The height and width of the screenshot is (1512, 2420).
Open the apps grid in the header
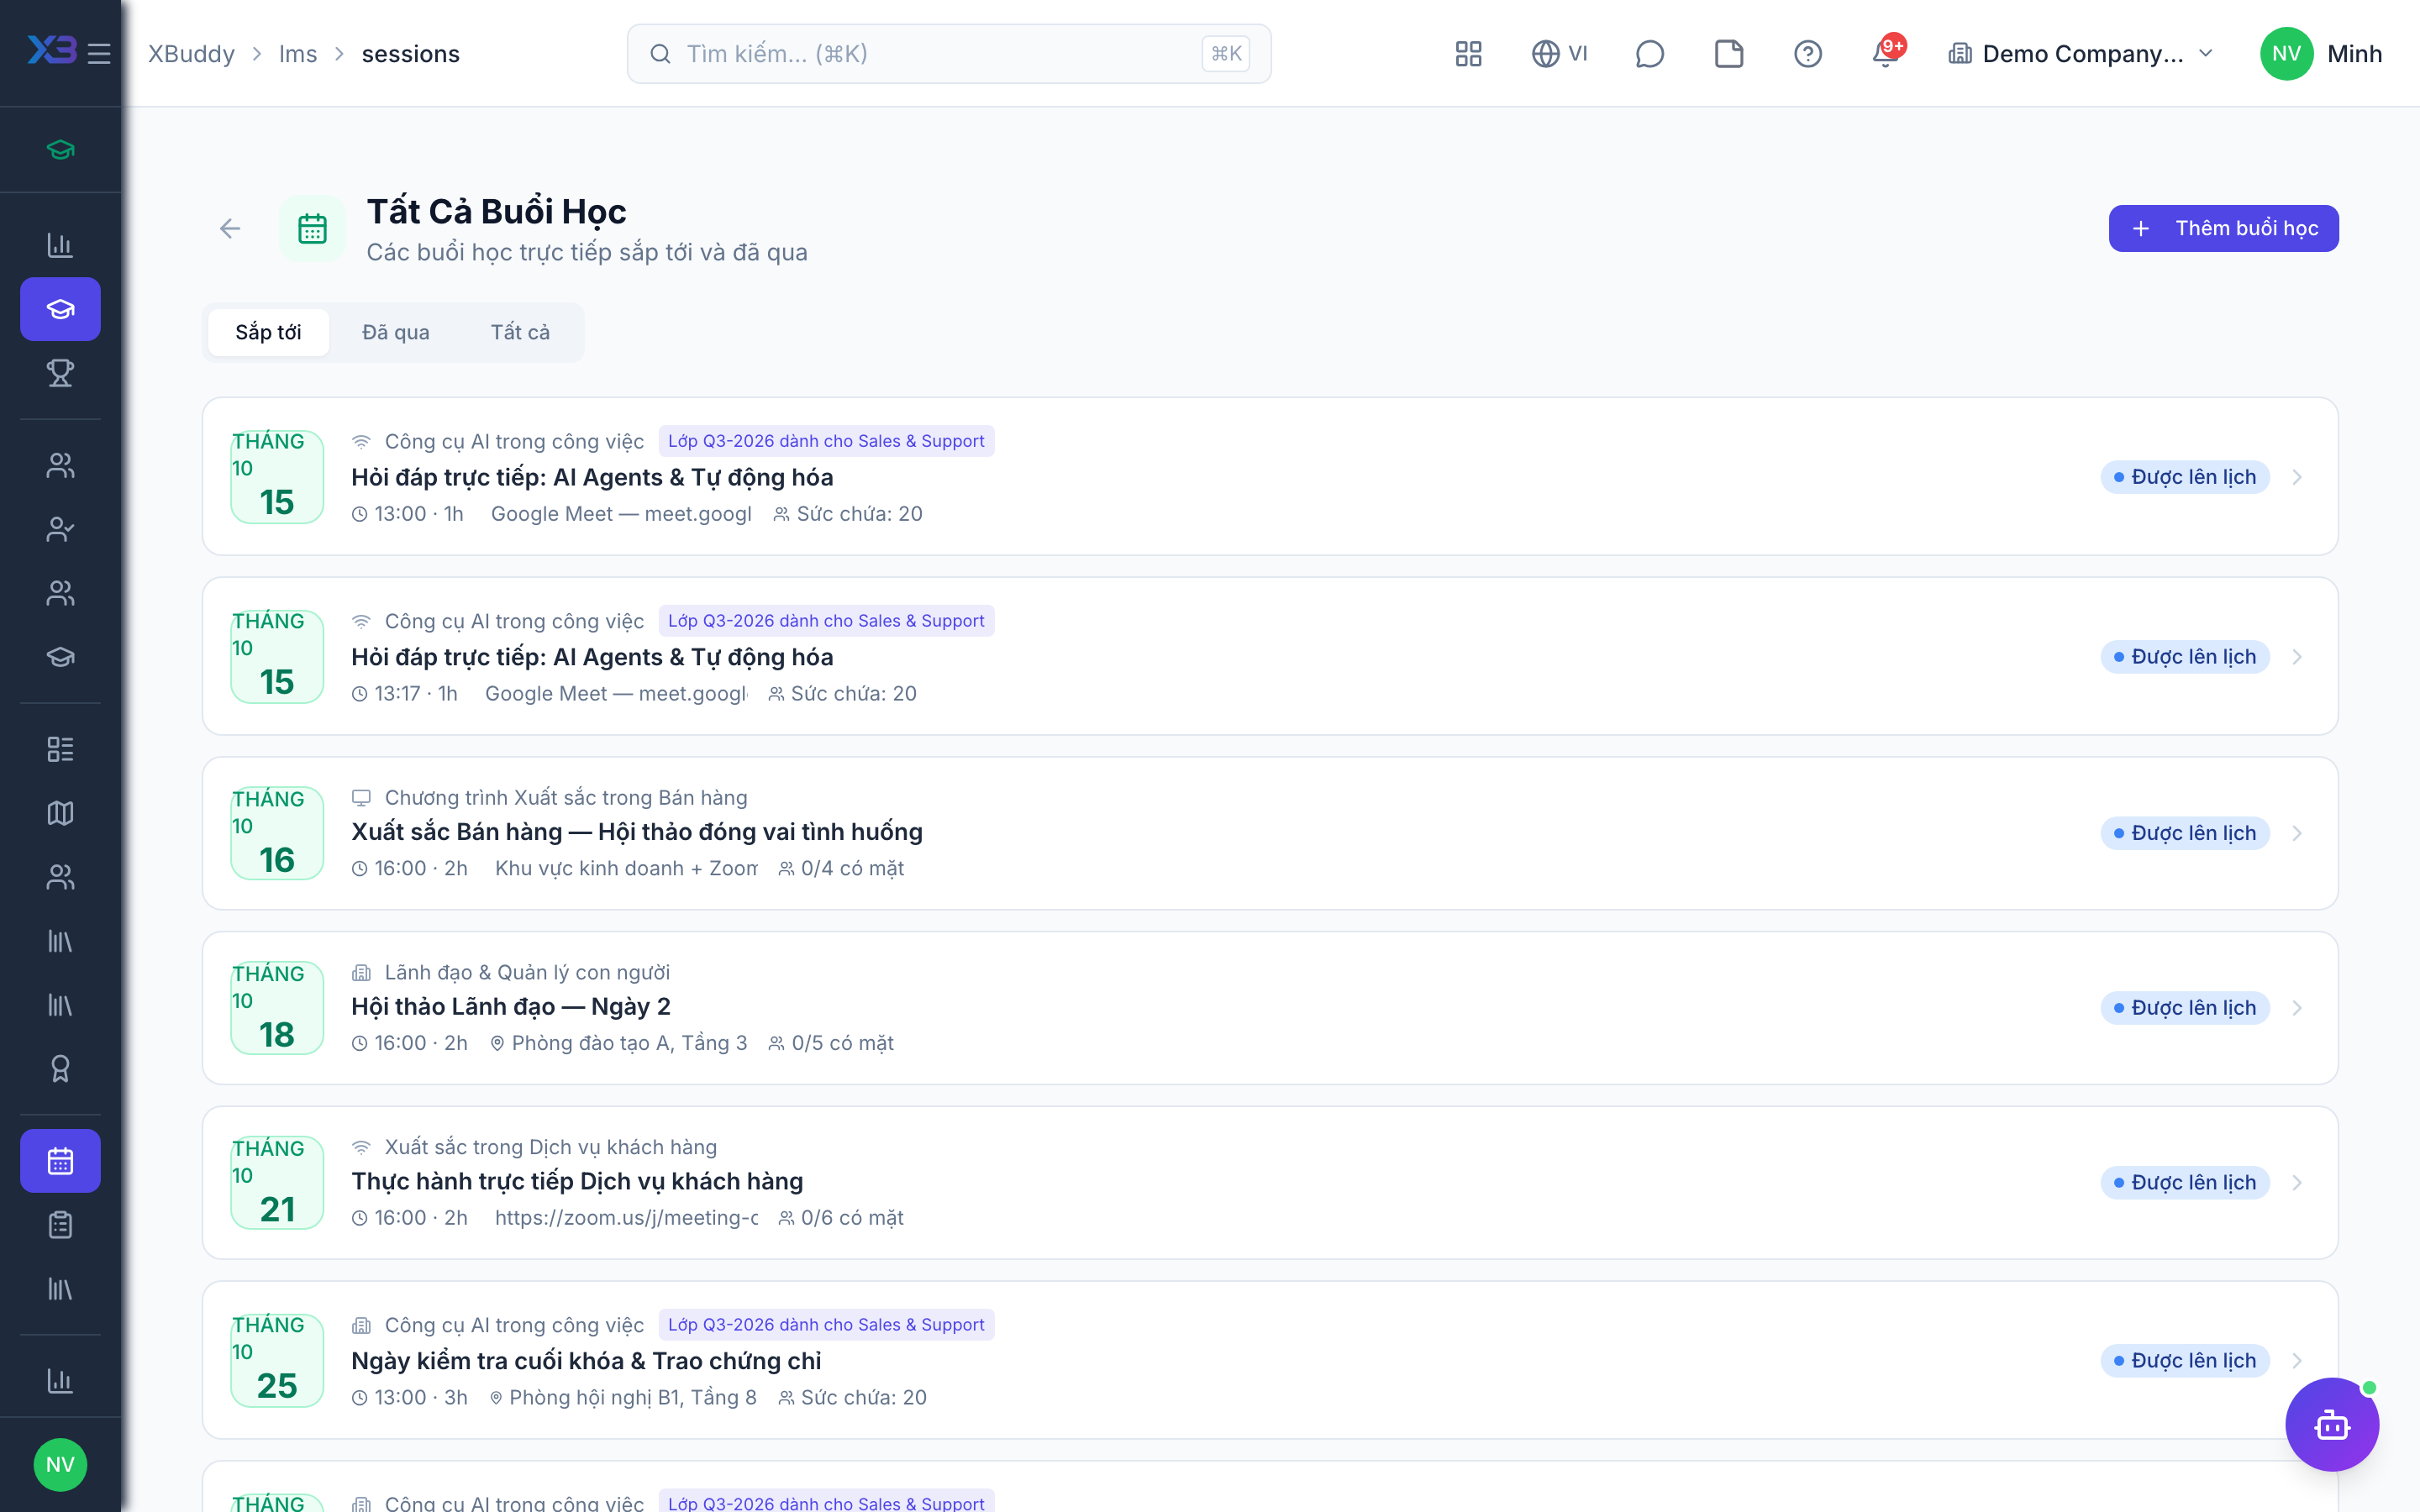(1468, 53)
